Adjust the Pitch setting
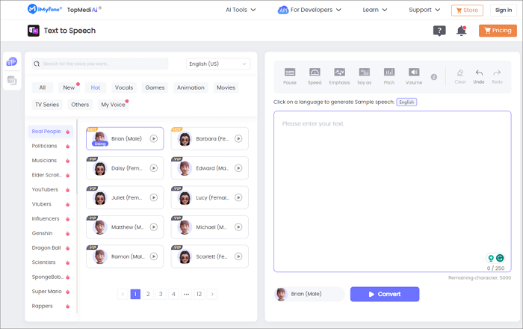Viewport: 523px width, 329px height. [x=389, y=76]
